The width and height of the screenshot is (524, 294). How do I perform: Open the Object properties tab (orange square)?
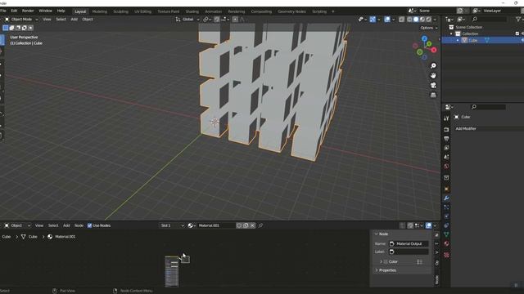click(446, 189)
